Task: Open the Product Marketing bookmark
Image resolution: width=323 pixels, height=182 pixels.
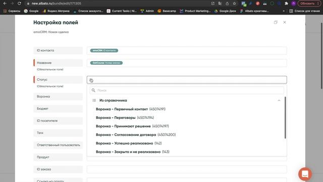Action: tap(195, 11)
